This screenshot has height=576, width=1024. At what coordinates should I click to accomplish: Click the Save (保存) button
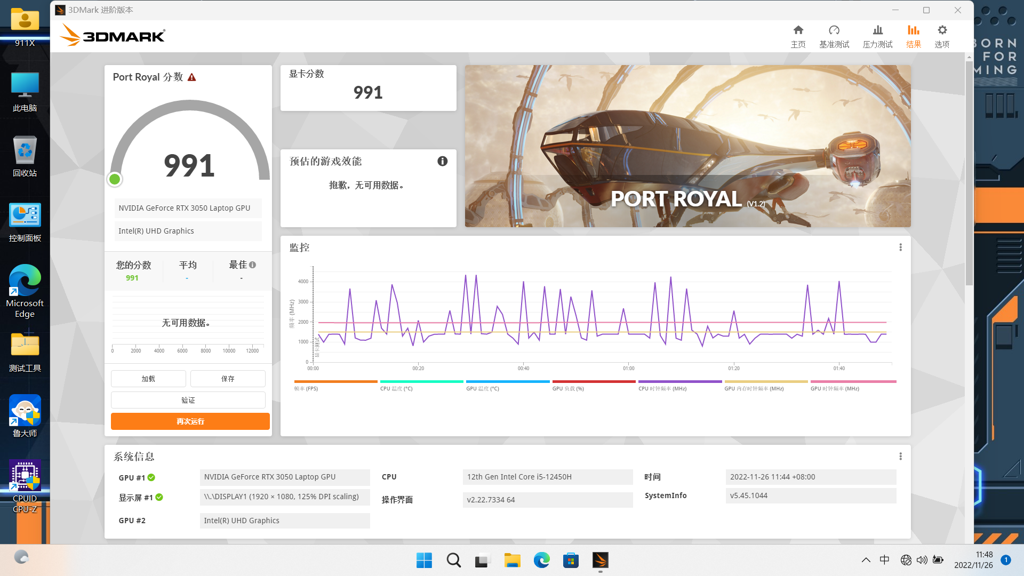[228, 379]
